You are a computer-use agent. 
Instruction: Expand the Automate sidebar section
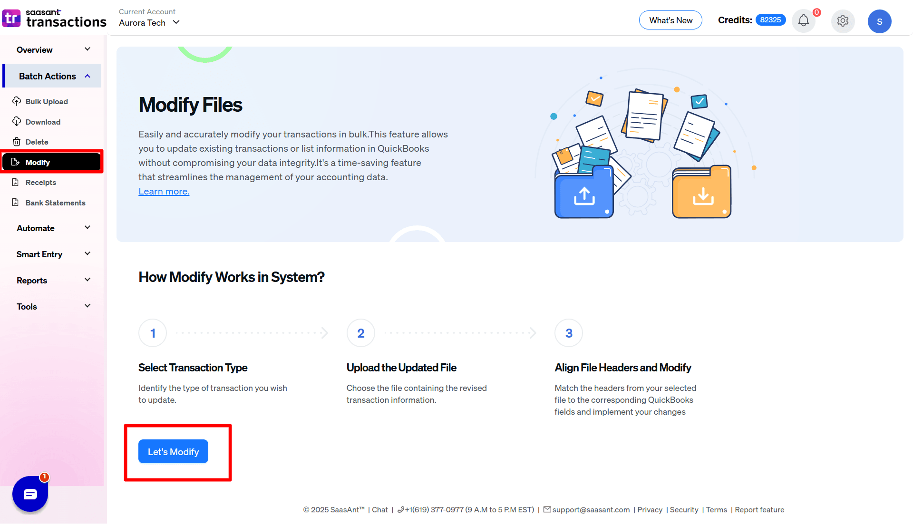coord(52,228)
